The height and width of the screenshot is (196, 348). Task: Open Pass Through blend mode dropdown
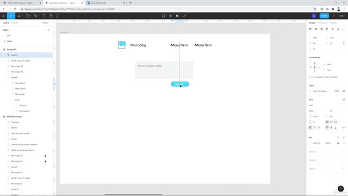point(320,91)
